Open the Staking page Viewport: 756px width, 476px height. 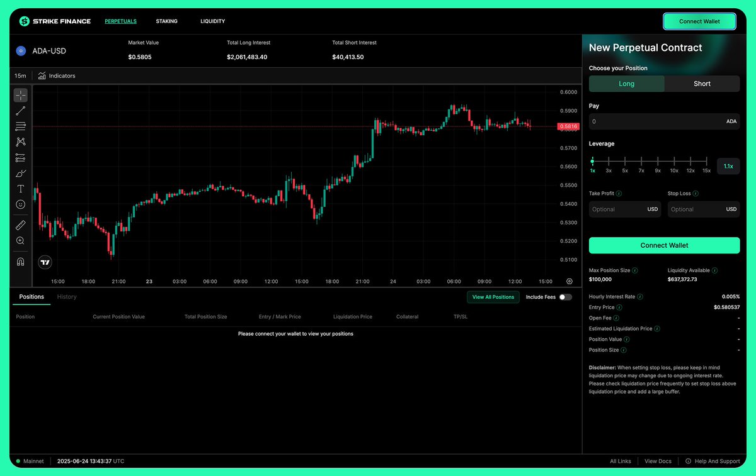tap(167, 21)
